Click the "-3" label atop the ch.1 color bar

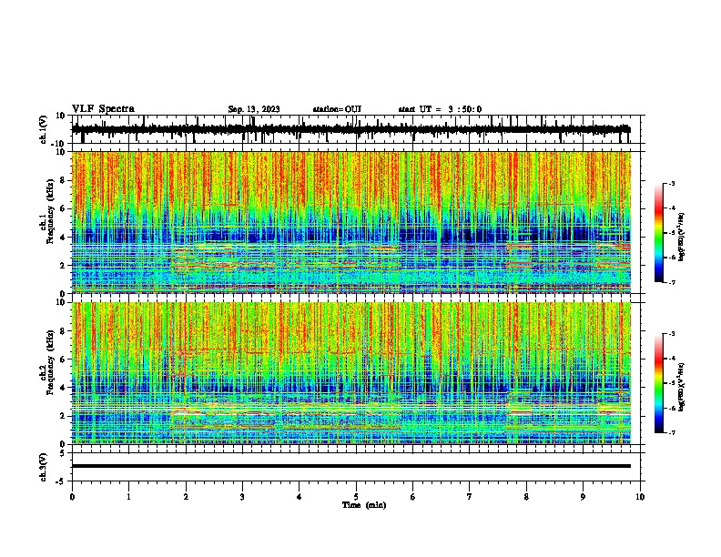click(x=672, y=183)
